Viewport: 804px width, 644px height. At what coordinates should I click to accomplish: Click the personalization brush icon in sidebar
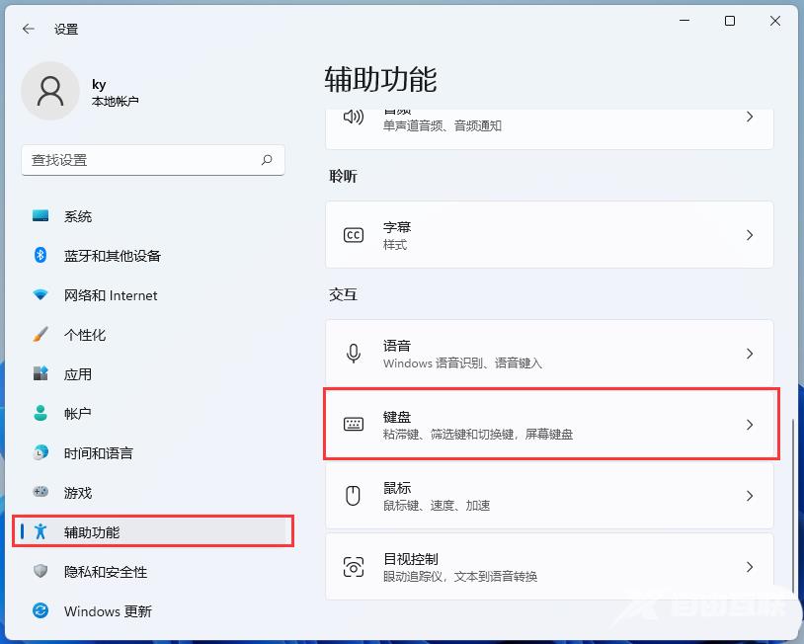[40, 335]
